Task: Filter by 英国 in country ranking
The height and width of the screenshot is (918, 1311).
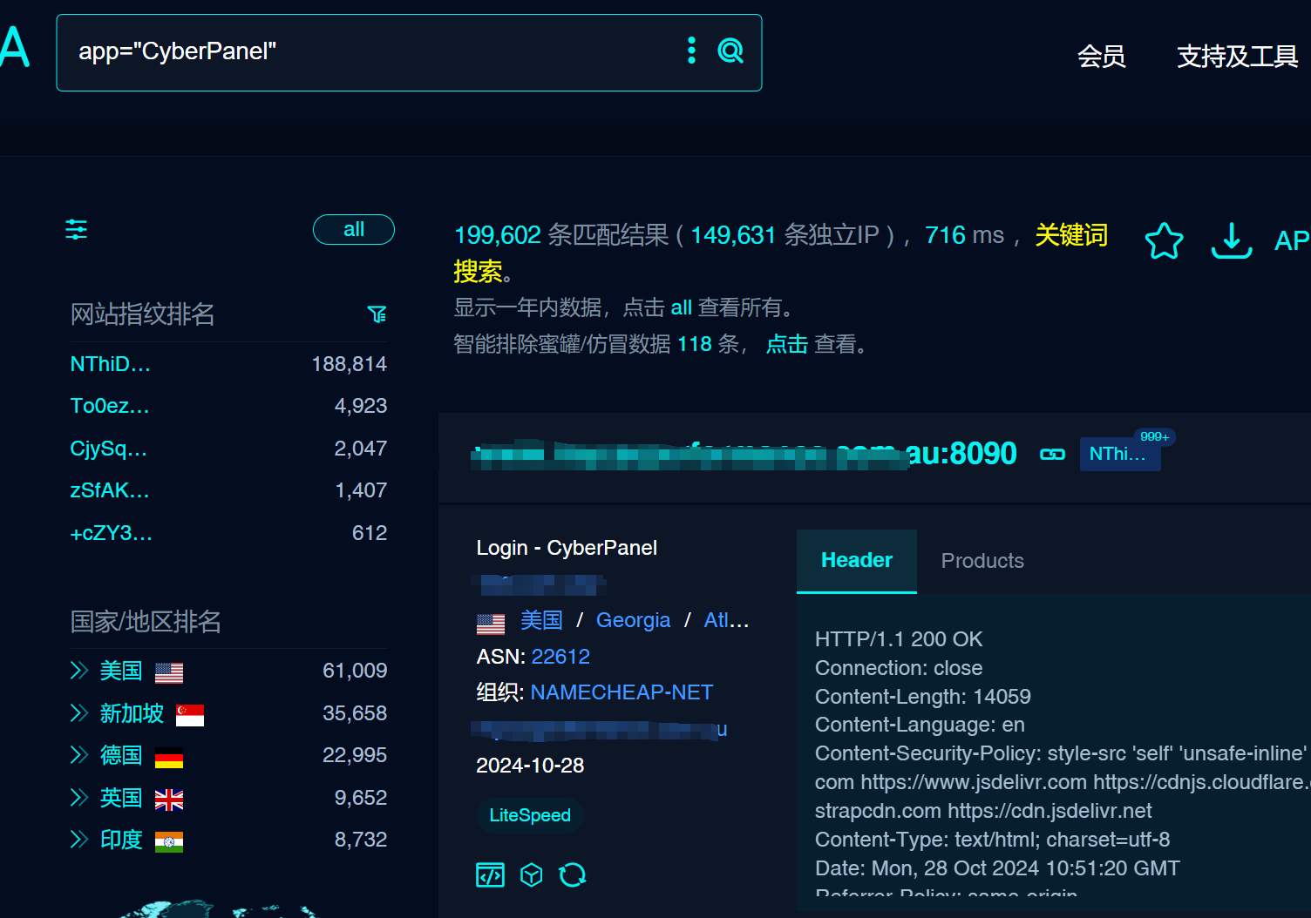Action: point(121,798)
